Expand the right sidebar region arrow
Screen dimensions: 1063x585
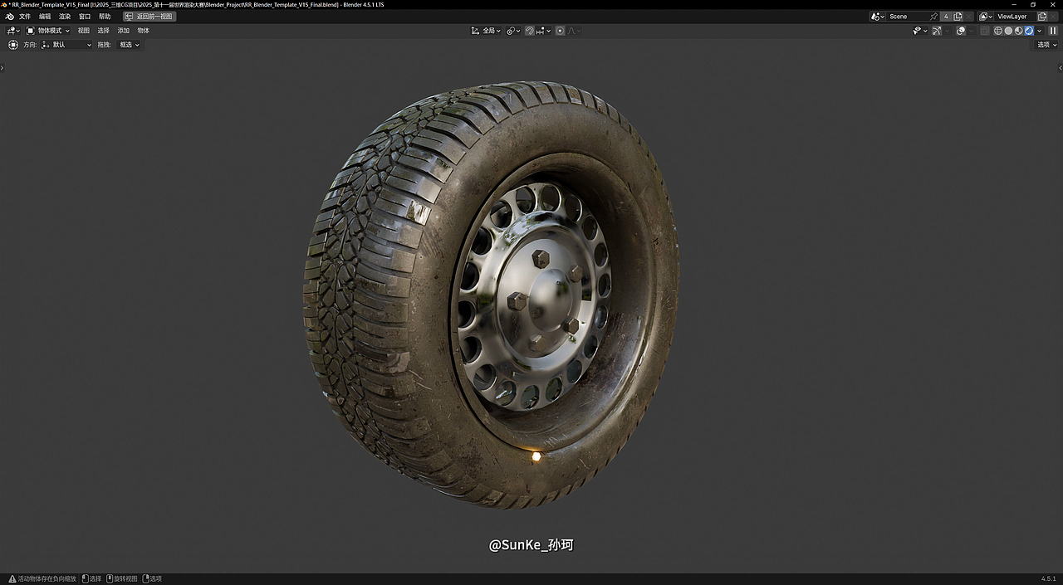pos(1061,68)
